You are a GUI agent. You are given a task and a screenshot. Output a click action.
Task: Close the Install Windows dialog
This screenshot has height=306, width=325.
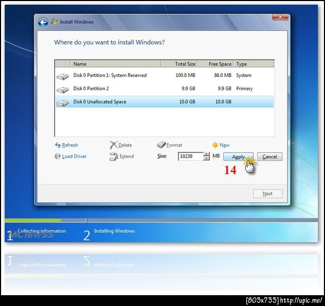(x=280, y=17)
